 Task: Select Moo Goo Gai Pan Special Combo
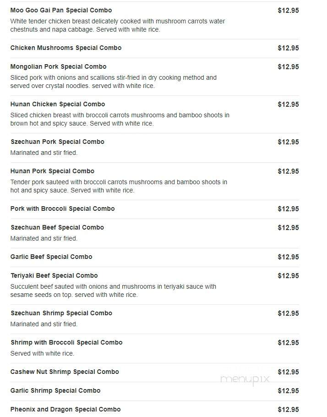(61, 11)
